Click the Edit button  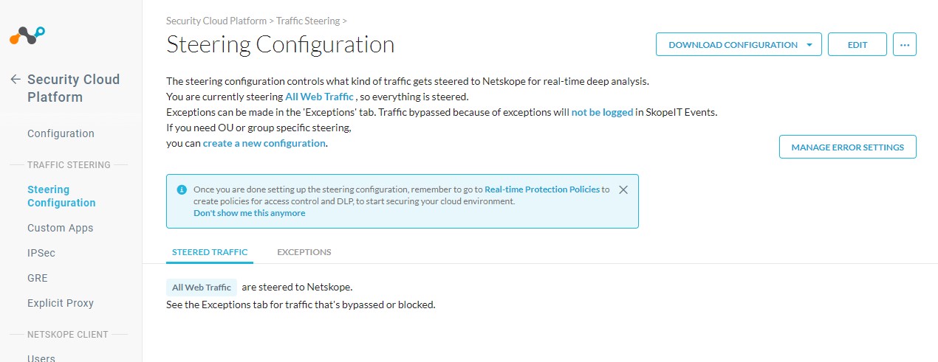857,44
